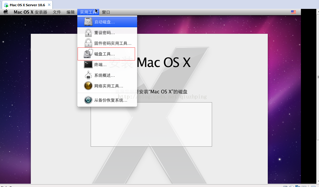Click the VM tab's green play icon

(x=6, y=5)
